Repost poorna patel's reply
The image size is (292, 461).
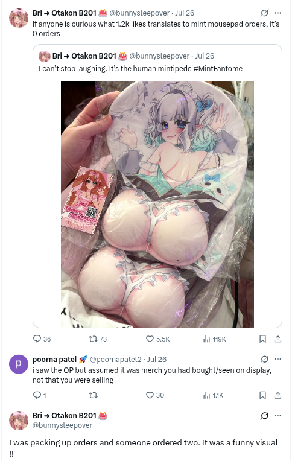pos(93,395)
